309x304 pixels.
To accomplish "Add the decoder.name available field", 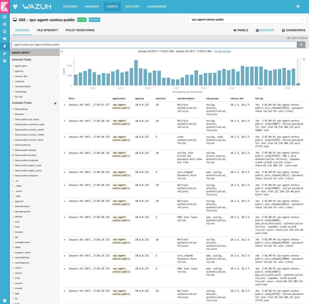I will click(22, 206).
